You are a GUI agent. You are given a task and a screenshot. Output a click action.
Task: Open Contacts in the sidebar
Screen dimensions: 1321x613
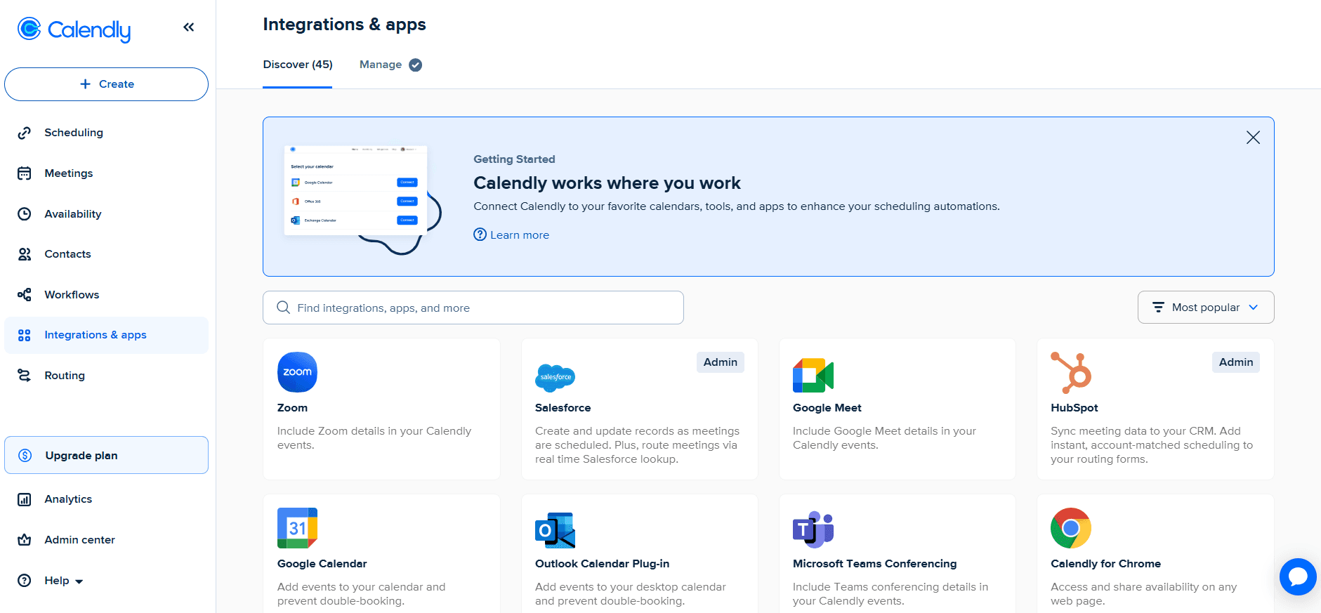(106, 254)
